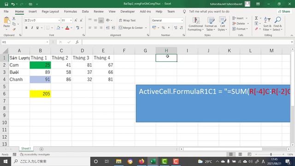
Task: Open the Format as Table dropdown
Action: (211, 24)
